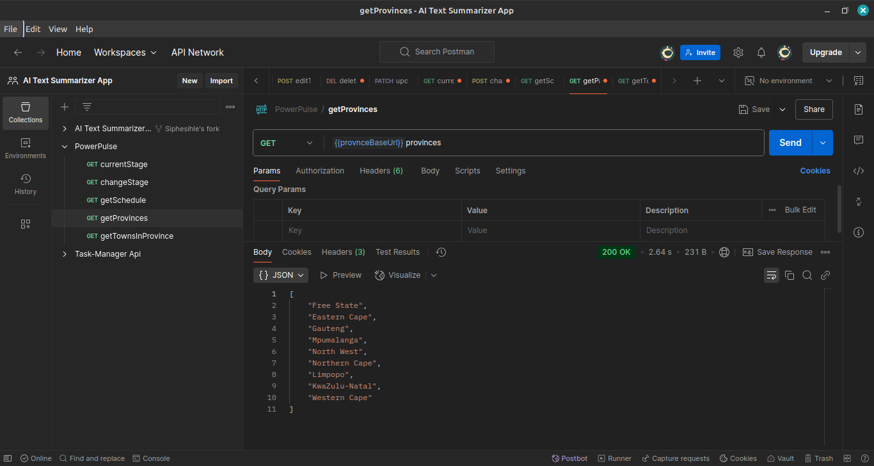Copy the response body

[x=790, y=275]
